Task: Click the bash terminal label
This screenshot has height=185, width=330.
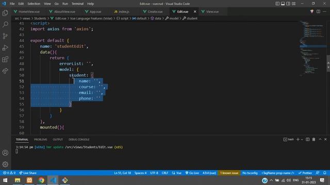Action: (x=289, y=139)
